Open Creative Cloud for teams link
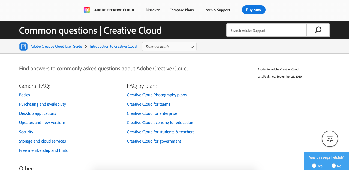This screenshot has width=349, height=170. click(149, 104)
